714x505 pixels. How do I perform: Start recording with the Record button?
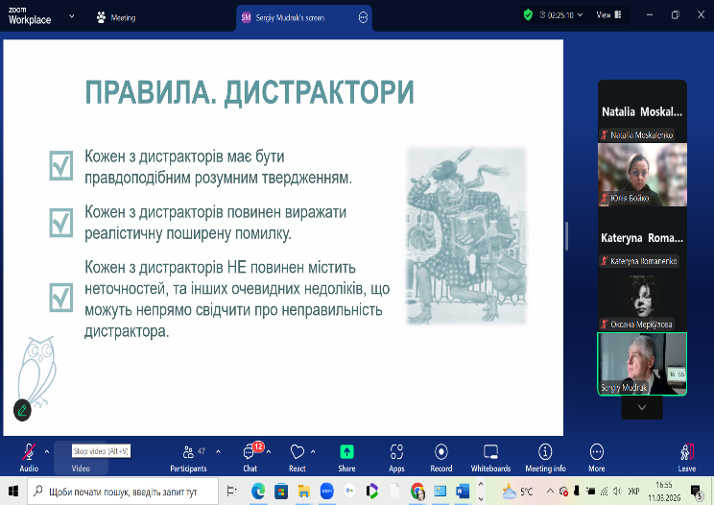coord(440,456)
